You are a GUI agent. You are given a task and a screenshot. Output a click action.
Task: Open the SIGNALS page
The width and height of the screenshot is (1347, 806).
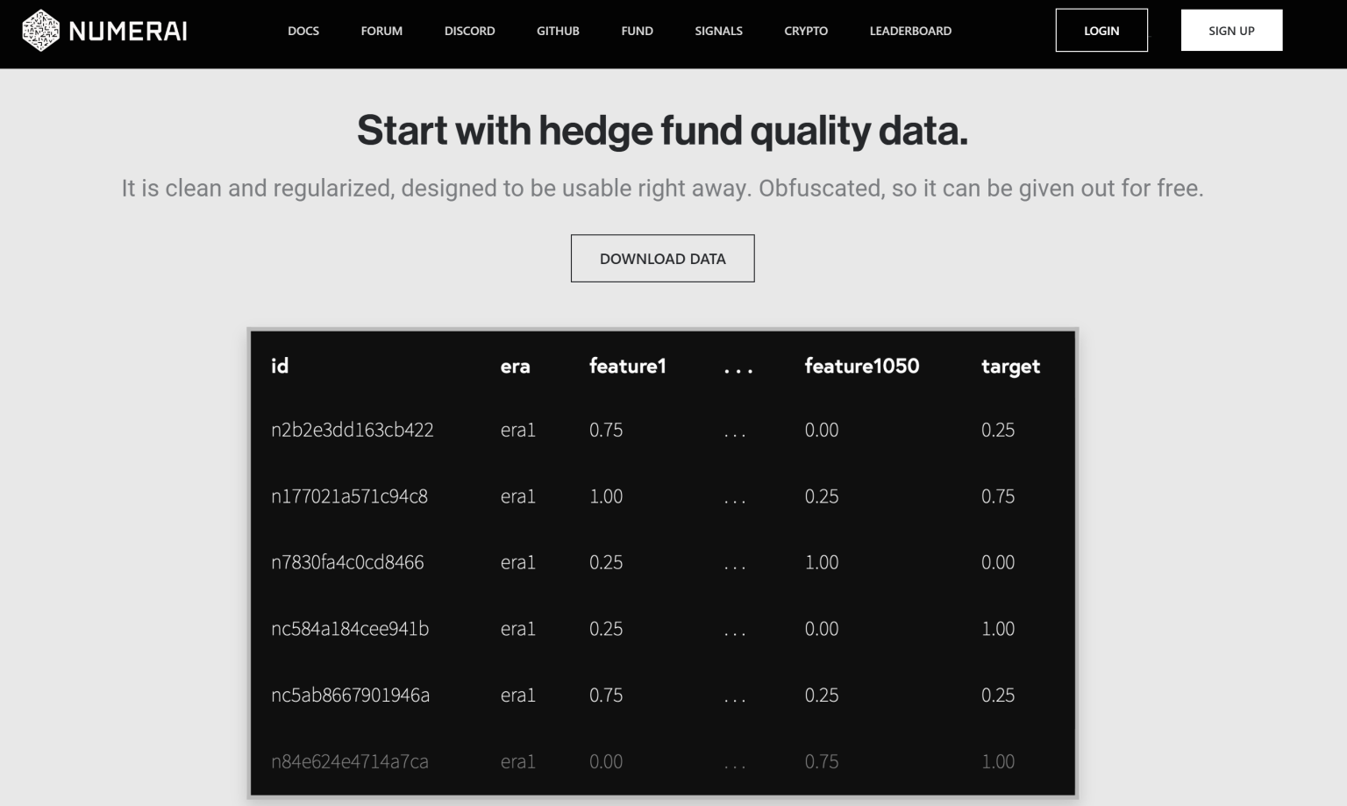click(718, 31)
